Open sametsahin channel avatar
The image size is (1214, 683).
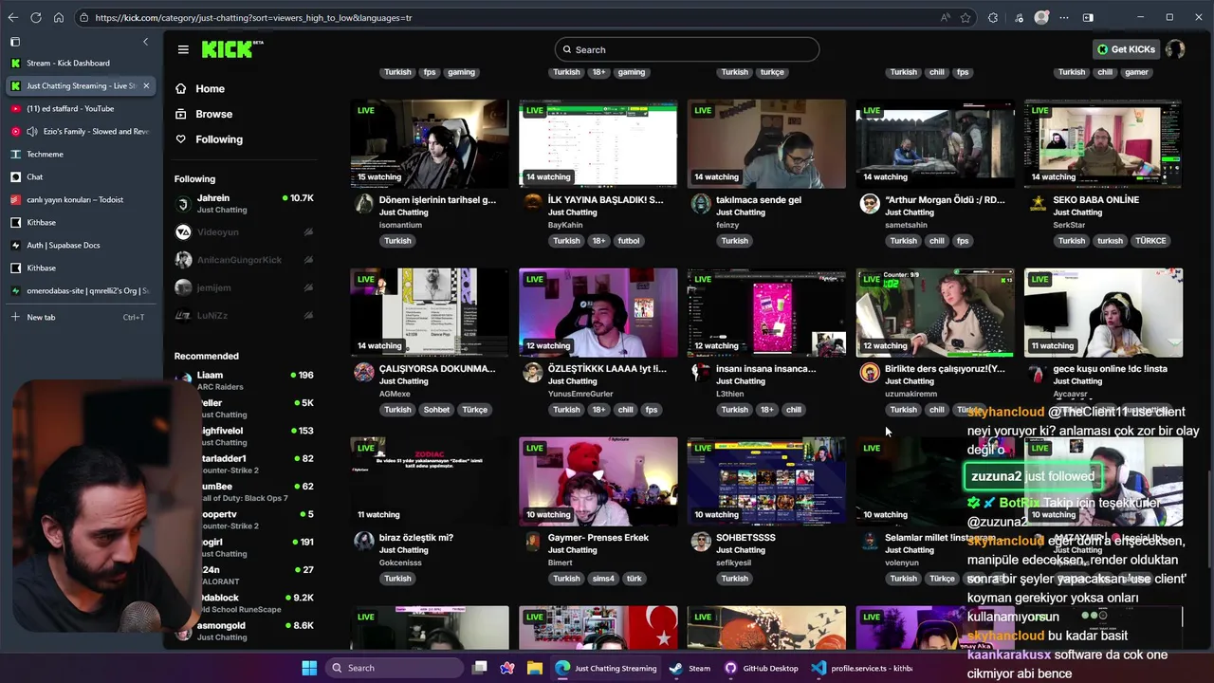(x=870, y=203)
